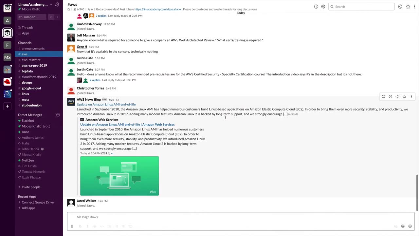Add reaction to AWS News Blog message
The image size is (419, 236).
pos(384,97)
